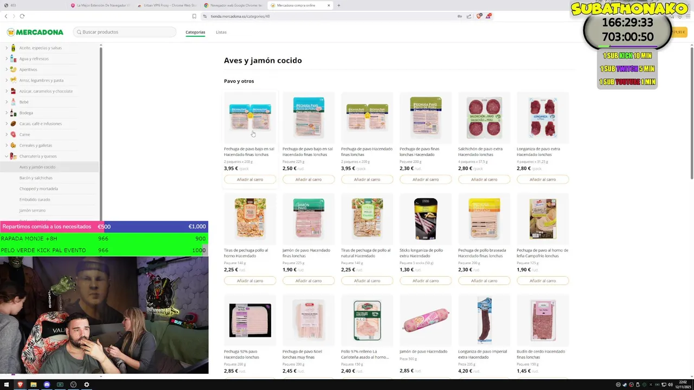This screenshot has height=390, width=694.
Task: Expand the Arroz, legumbres y pasta category
Action: pyautogui.click(x=7, y=80)
